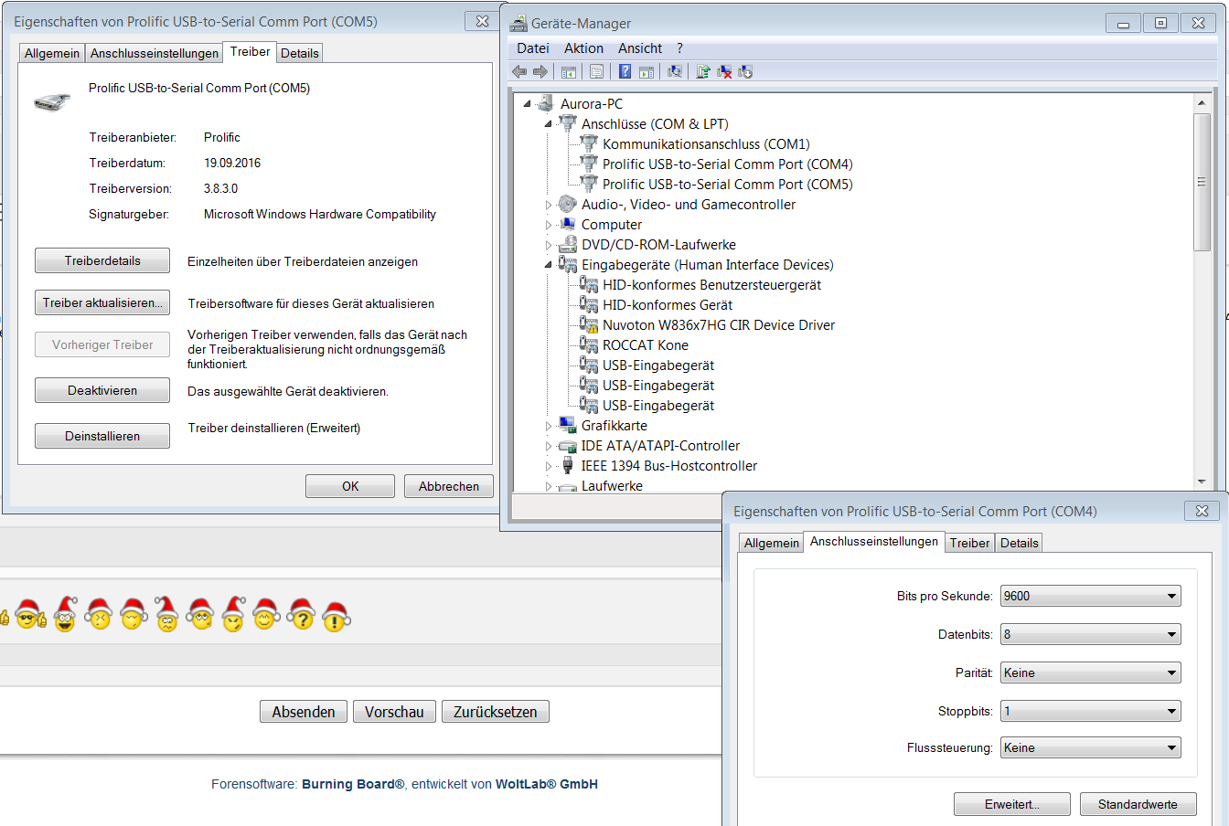Screen dimensions: 1229x826
Task: Click the update driver software toolbar icon
Action: coord(703,71)
